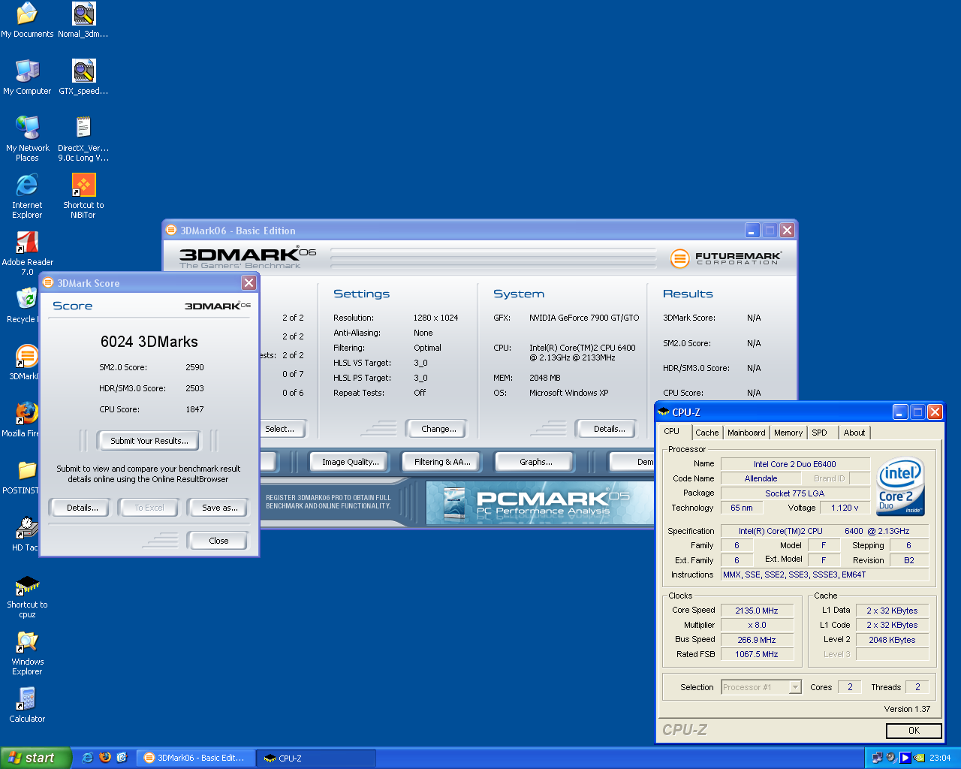The height and width of the screenshot is (769, 961).
Task: Click the Intel Core 2 Duo E6400 name field
Action: pos(795,464)
